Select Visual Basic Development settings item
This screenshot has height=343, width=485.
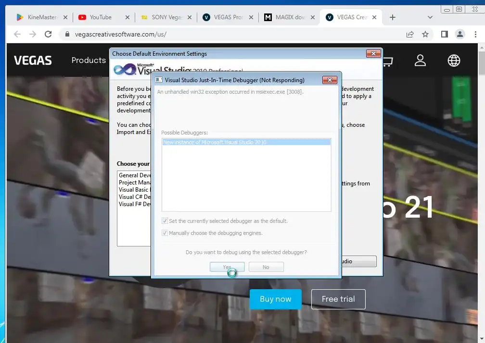135,190
